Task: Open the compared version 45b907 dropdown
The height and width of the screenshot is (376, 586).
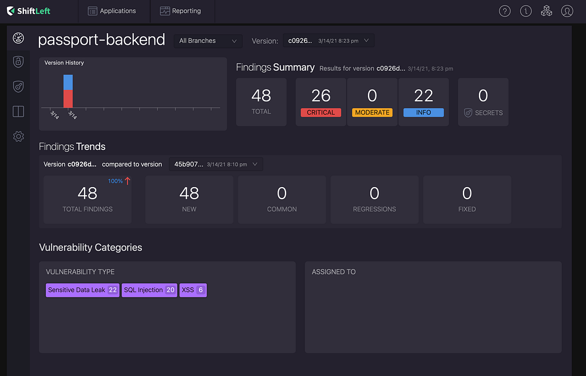Action: pos(216,164)
